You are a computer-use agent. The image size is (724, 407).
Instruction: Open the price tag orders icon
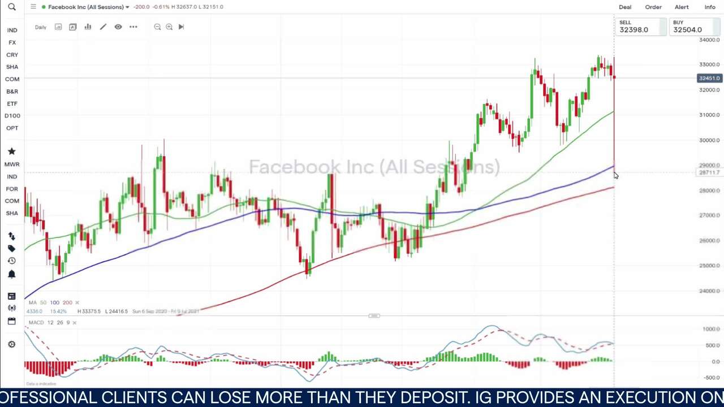point(12,249)
